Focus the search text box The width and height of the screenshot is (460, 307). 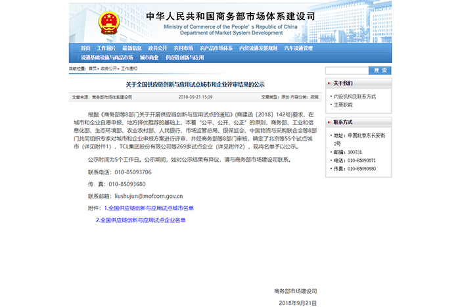click(x=347, y=70)
